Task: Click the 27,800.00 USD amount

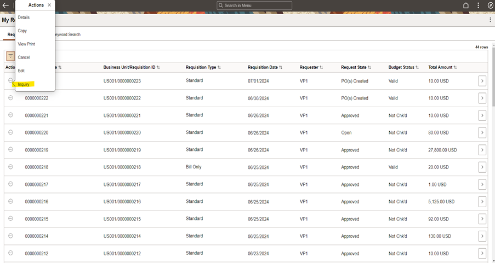Action: coord(442,150)
